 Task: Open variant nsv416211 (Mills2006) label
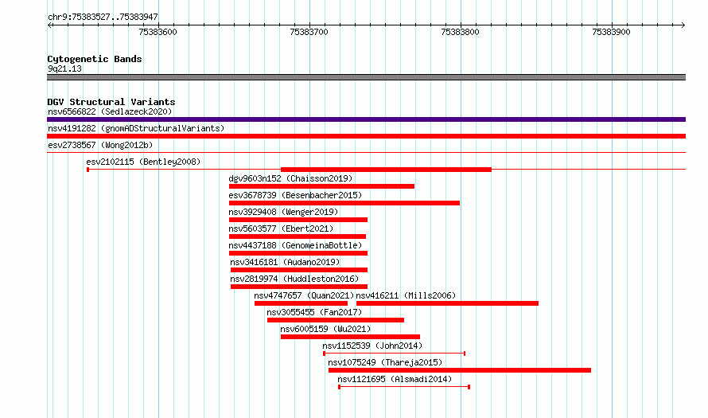406,295
